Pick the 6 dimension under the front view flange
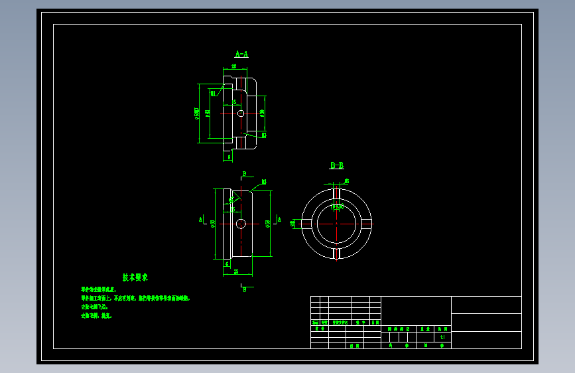The image size is (575, 373). click(x=227, y=264)
